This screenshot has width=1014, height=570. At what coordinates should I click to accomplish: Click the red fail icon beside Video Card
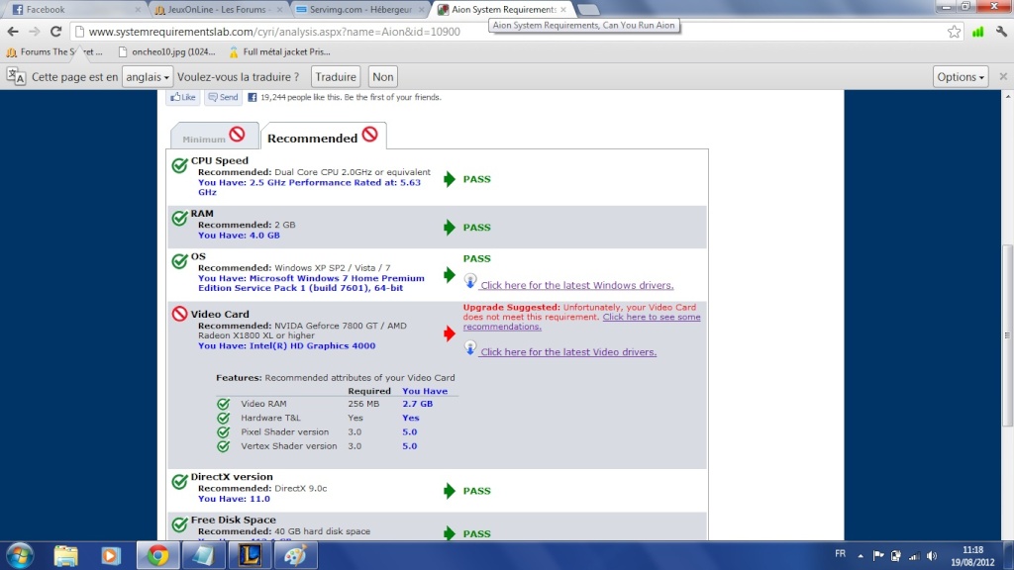pyautogui.click(x=180, y=314)
